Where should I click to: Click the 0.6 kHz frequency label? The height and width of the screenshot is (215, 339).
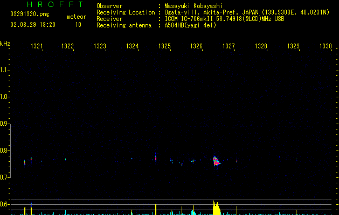4,204
